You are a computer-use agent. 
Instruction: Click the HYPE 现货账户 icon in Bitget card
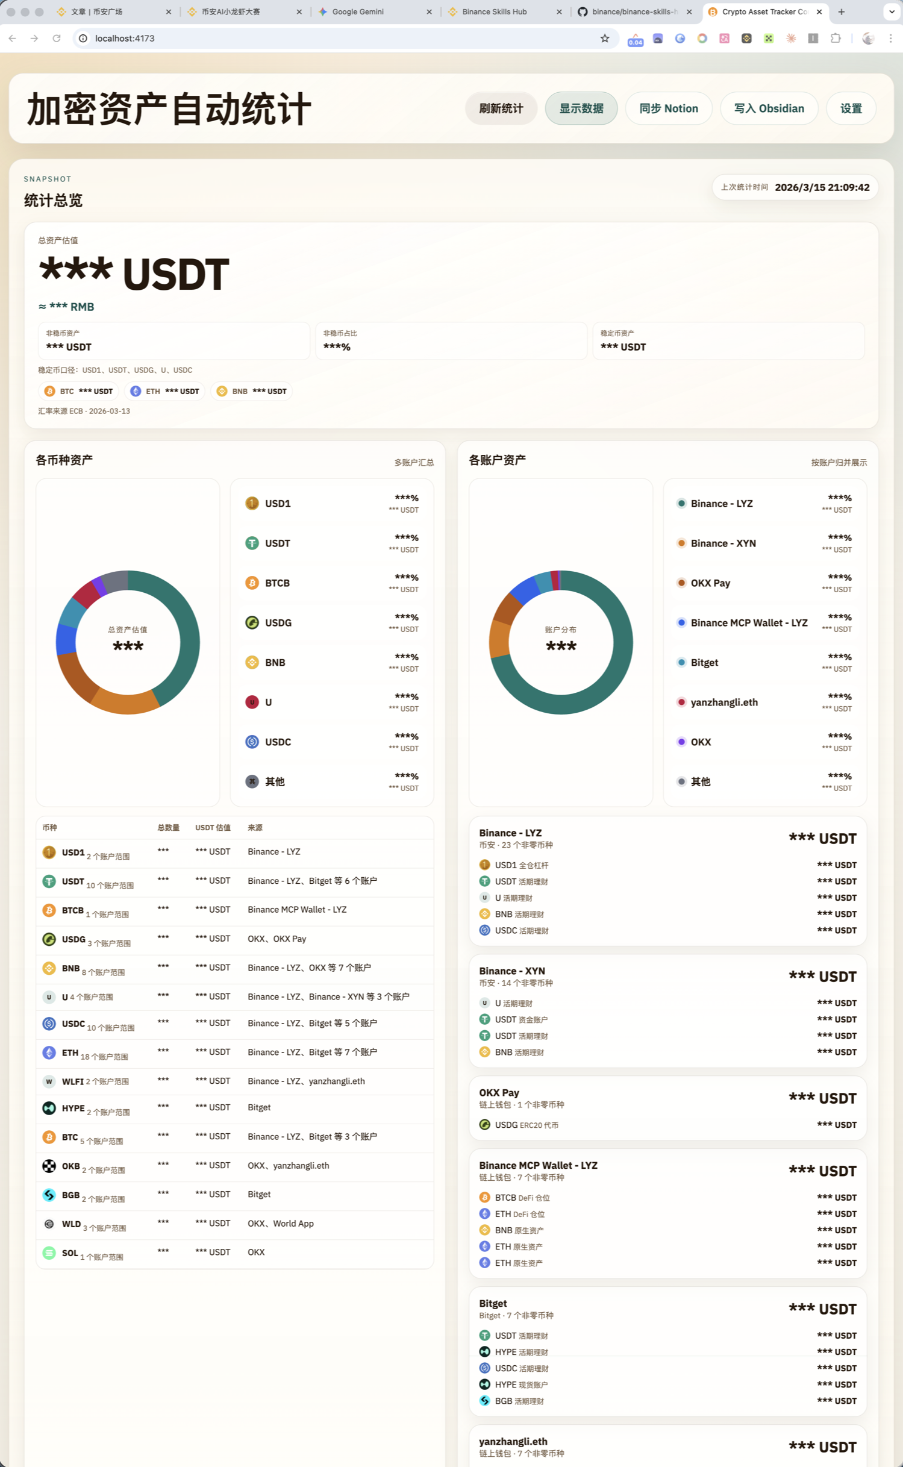[x=485, y=1384]
